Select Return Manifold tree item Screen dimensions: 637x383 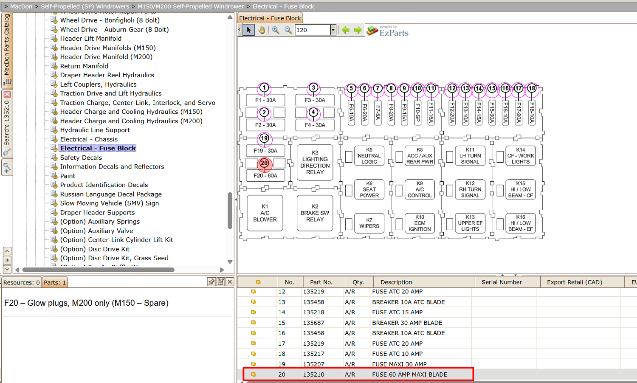click(84, 66)
